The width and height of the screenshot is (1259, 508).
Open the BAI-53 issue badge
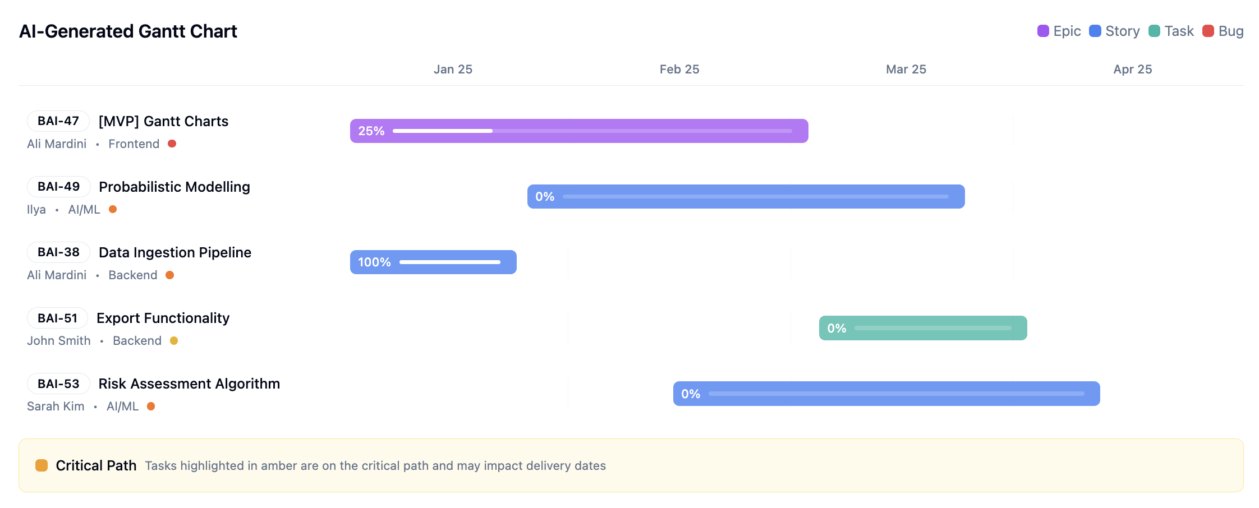(58, 384)
